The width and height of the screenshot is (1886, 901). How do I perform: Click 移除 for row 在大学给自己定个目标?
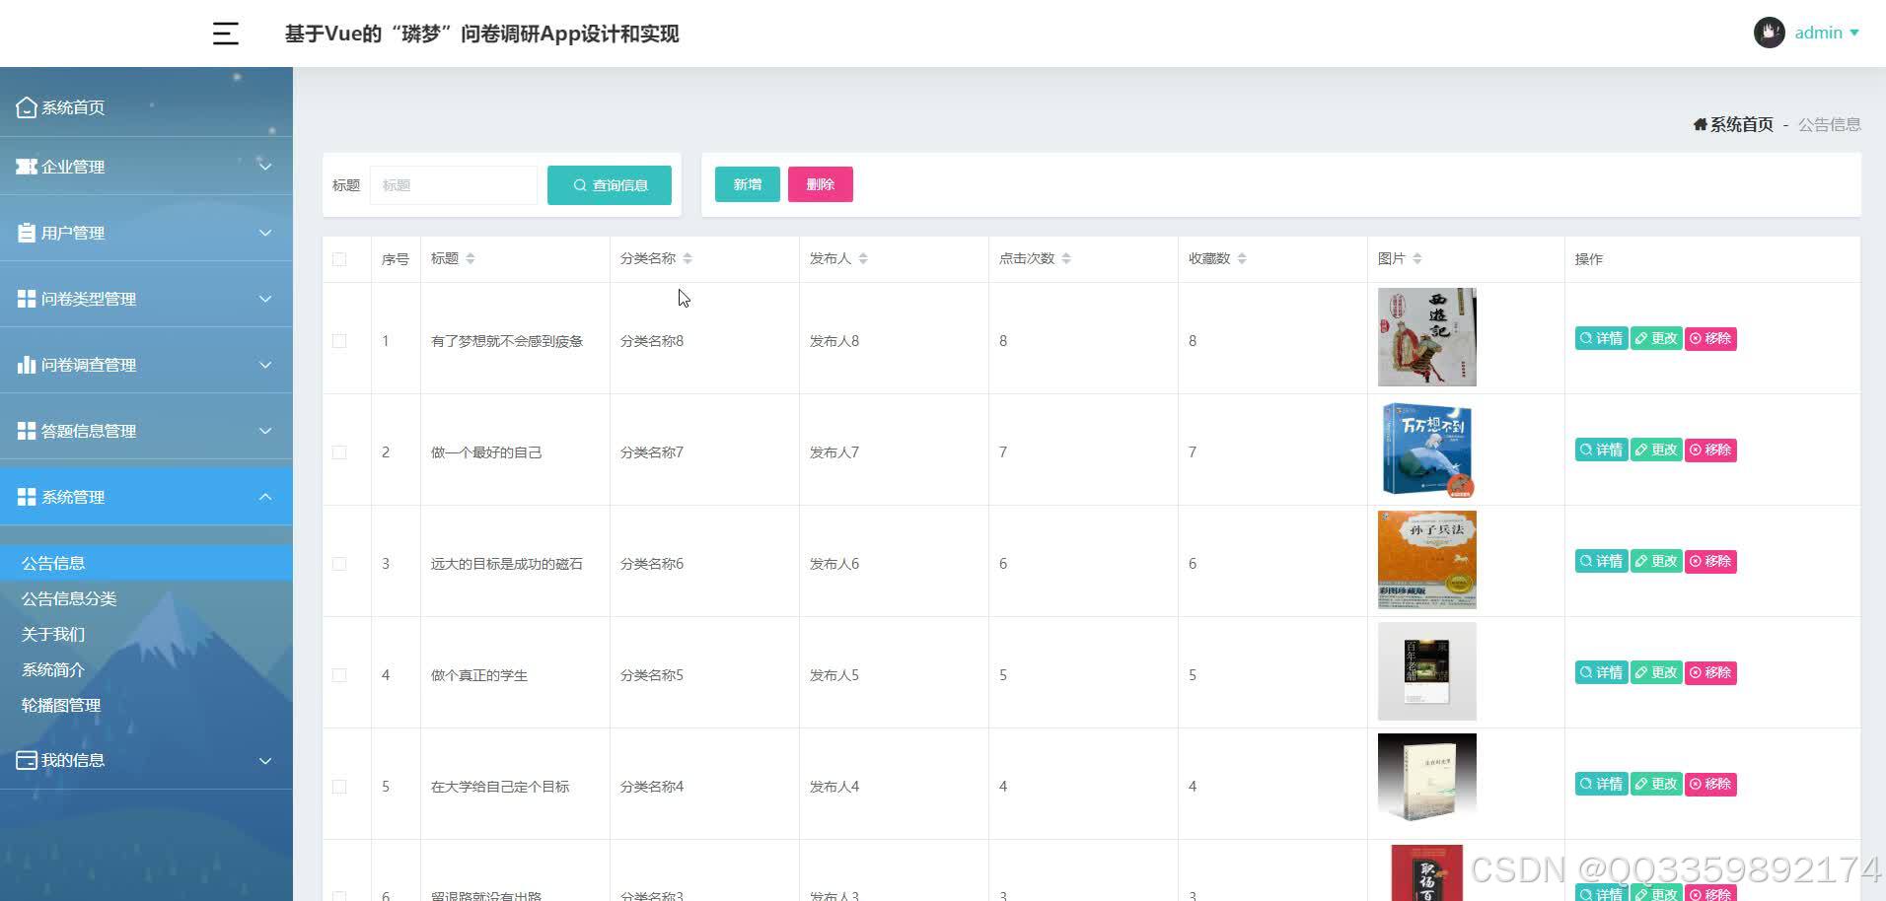[x=1710, y=784]
